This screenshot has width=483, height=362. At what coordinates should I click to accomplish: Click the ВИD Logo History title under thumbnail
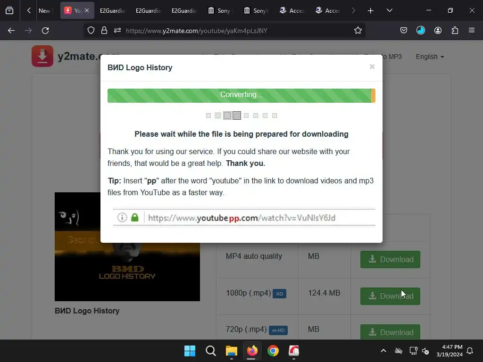87,311
